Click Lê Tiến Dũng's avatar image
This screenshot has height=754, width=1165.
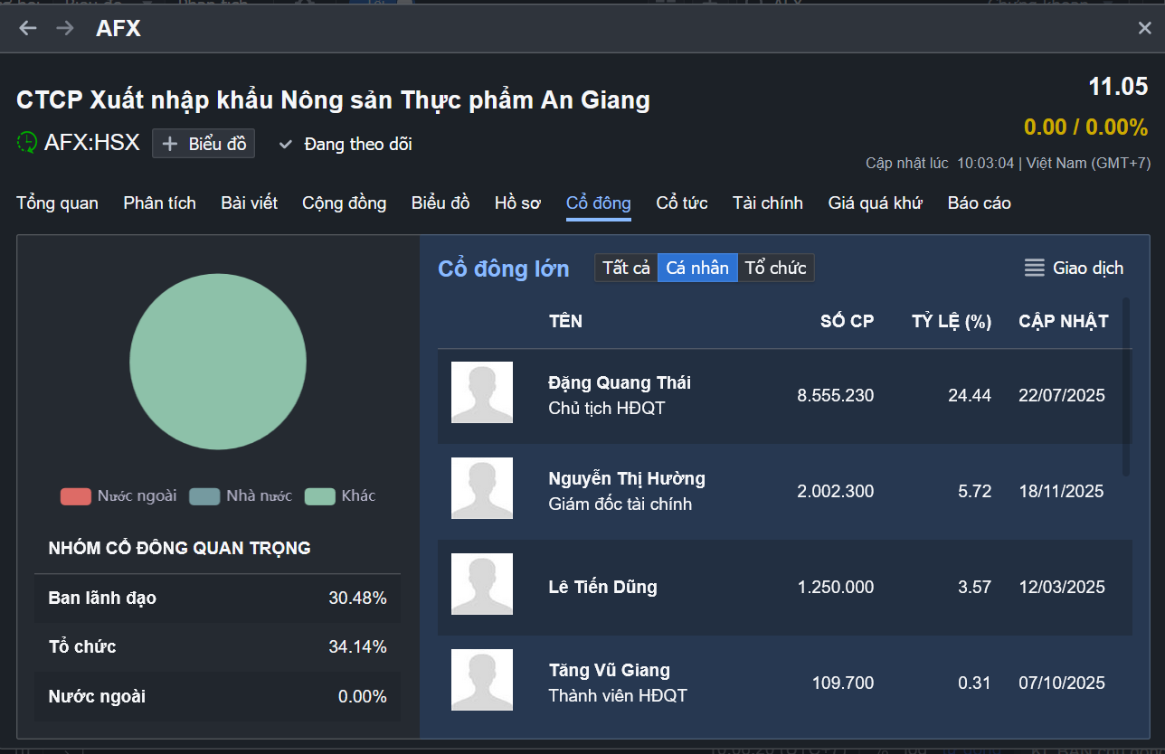[482, 584]
